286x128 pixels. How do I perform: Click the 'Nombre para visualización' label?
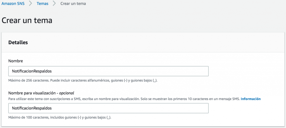33,93
